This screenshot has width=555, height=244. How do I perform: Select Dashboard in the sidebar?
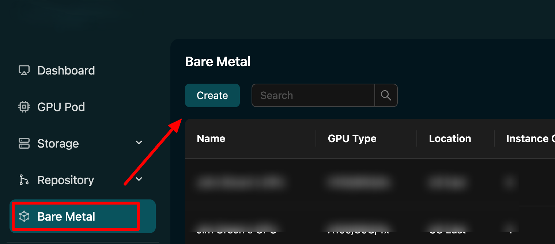coord(66,70)
